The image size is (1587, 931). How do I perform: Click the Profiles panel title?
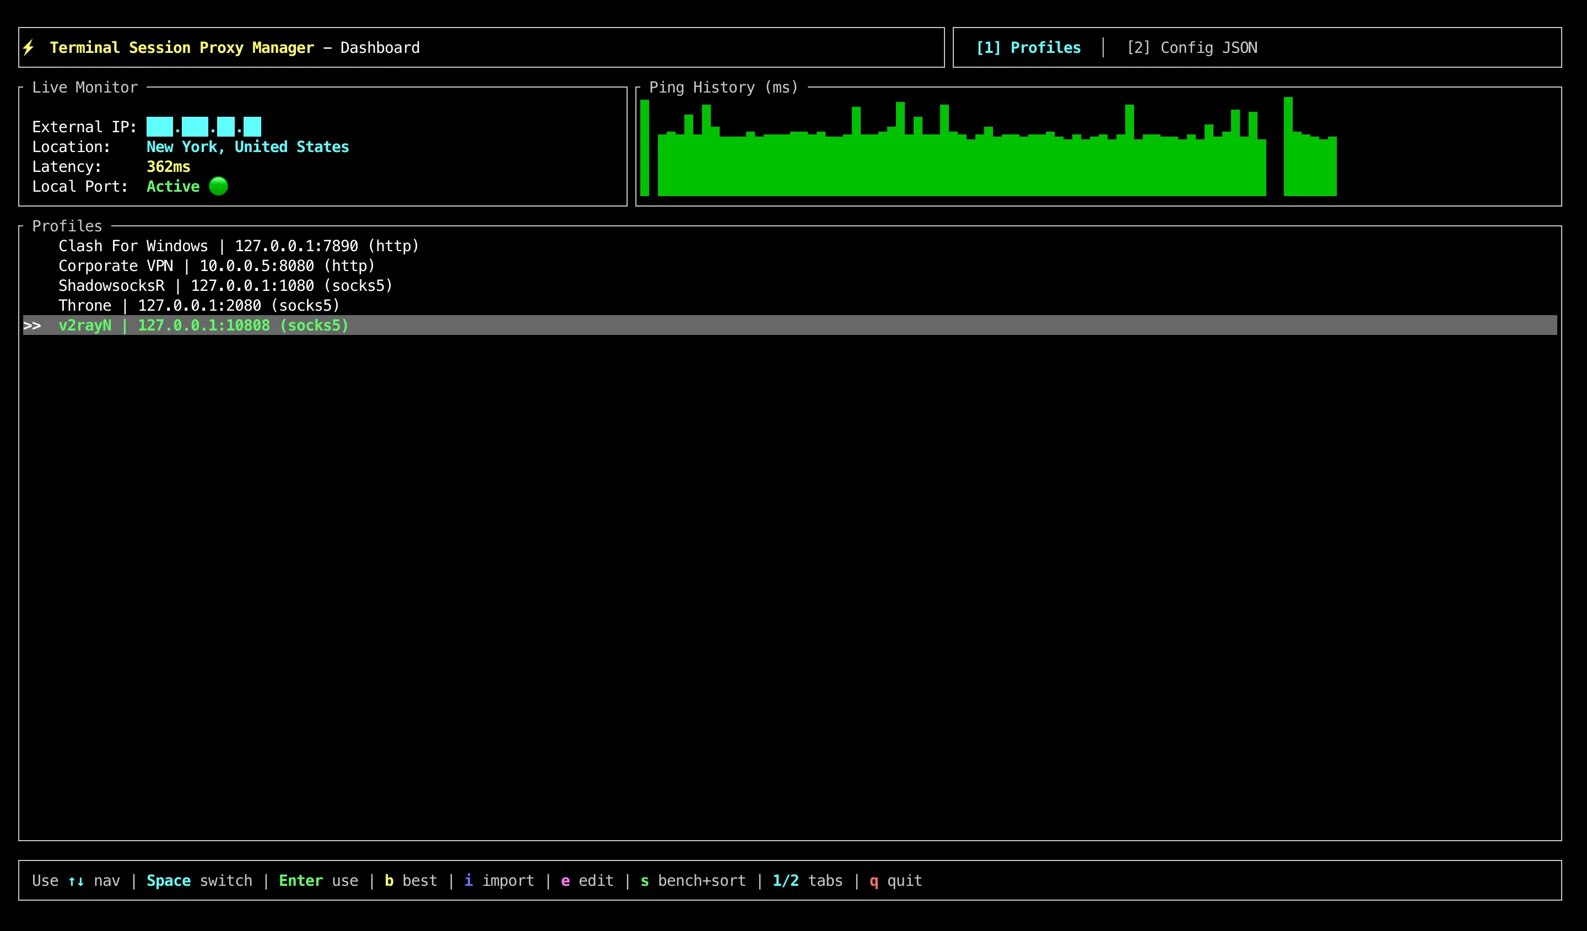tap(67, 226)
